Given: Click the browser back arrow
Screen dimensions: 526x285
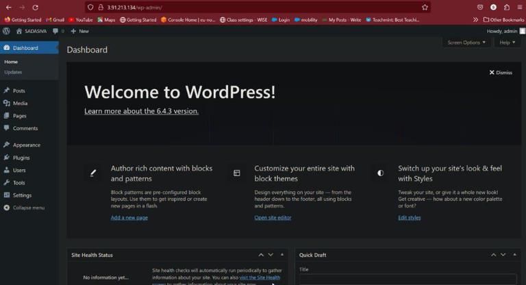Looking at the screenshot, I should [x=9, y=8].
